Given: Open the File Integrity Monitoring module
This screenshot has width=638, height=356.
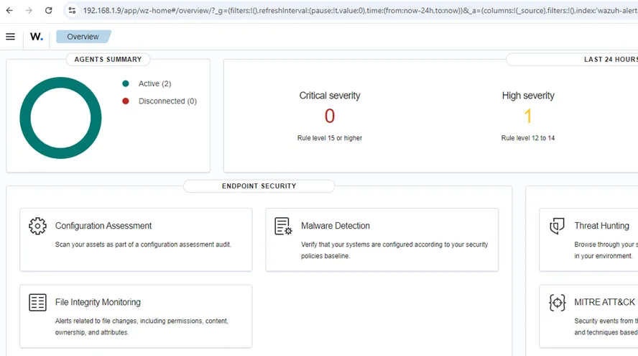Looking at the screenshot, I should [136, 316].
